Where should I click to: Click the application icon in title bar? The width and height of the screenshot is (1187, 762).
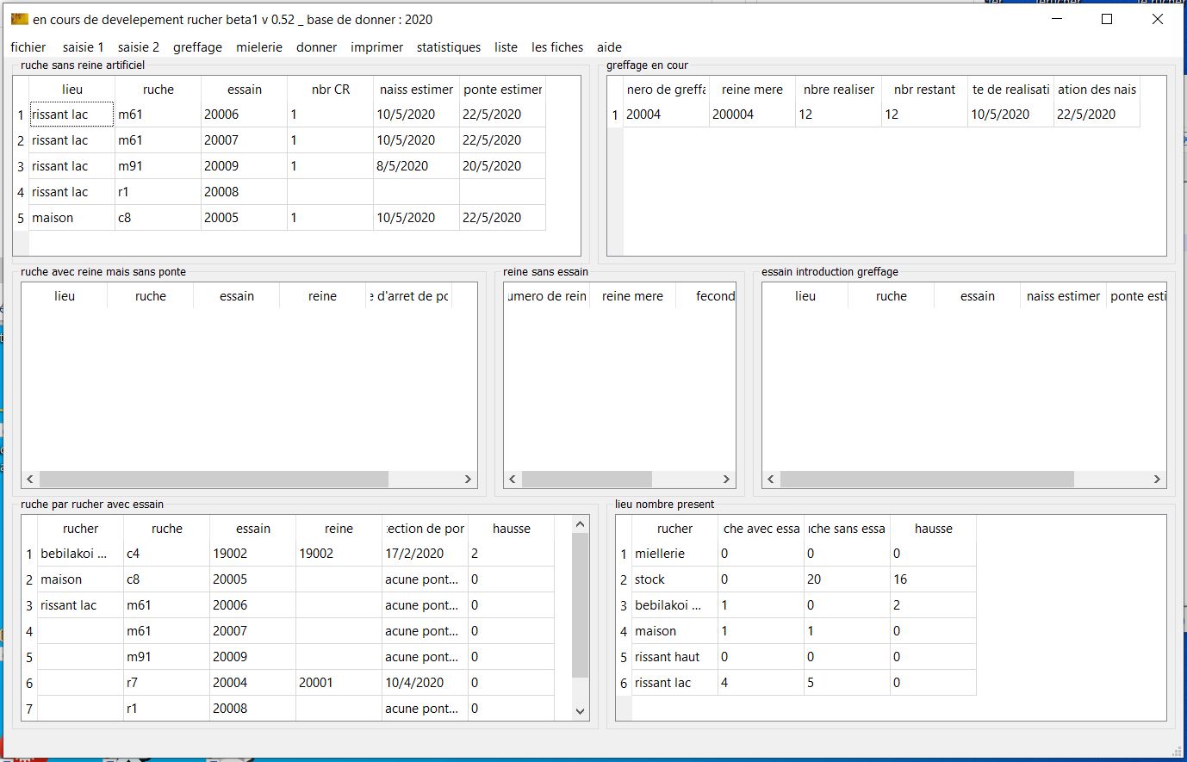click(19, 19)
